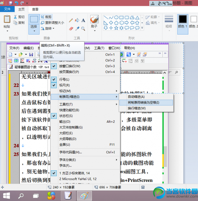The image size is (198, 201).
Task: Click the rectangular Select (选择) tool icon
Action: pyautogui.click(x=34, y=19)
